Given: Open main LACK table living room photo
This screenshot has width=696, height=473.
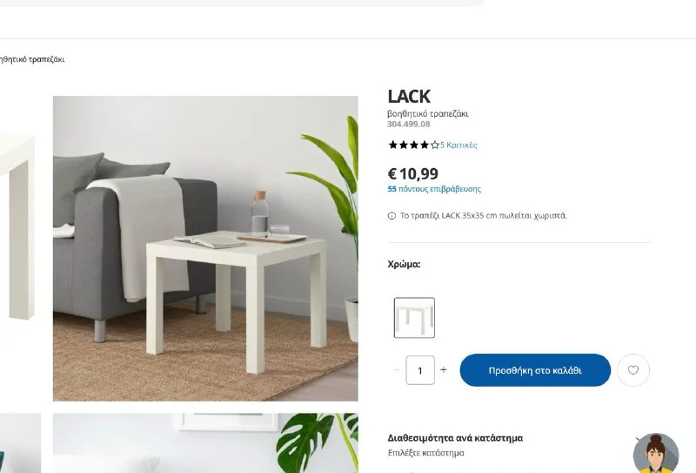Looking at the screenshot, I should 205,248.
